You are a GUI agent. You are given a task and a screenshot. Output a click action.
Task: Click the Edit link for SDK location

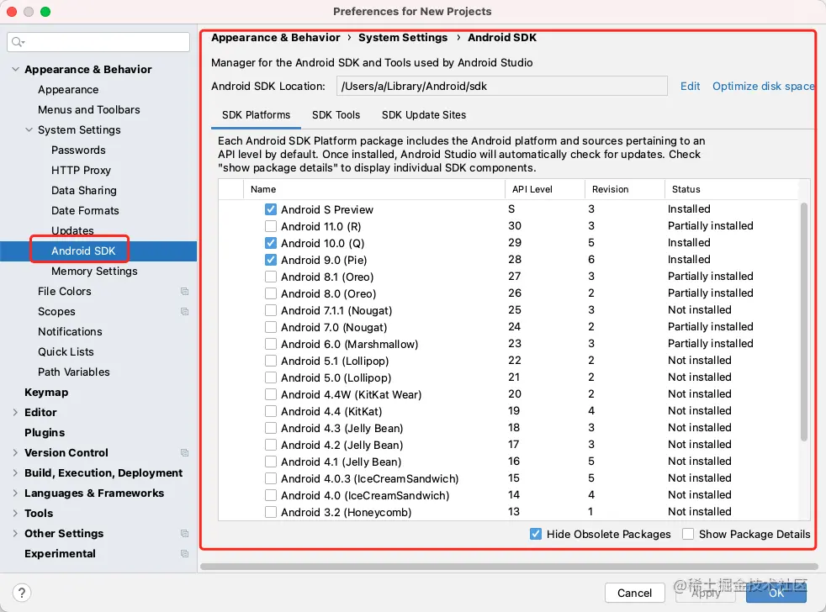[x=690, y=87]
